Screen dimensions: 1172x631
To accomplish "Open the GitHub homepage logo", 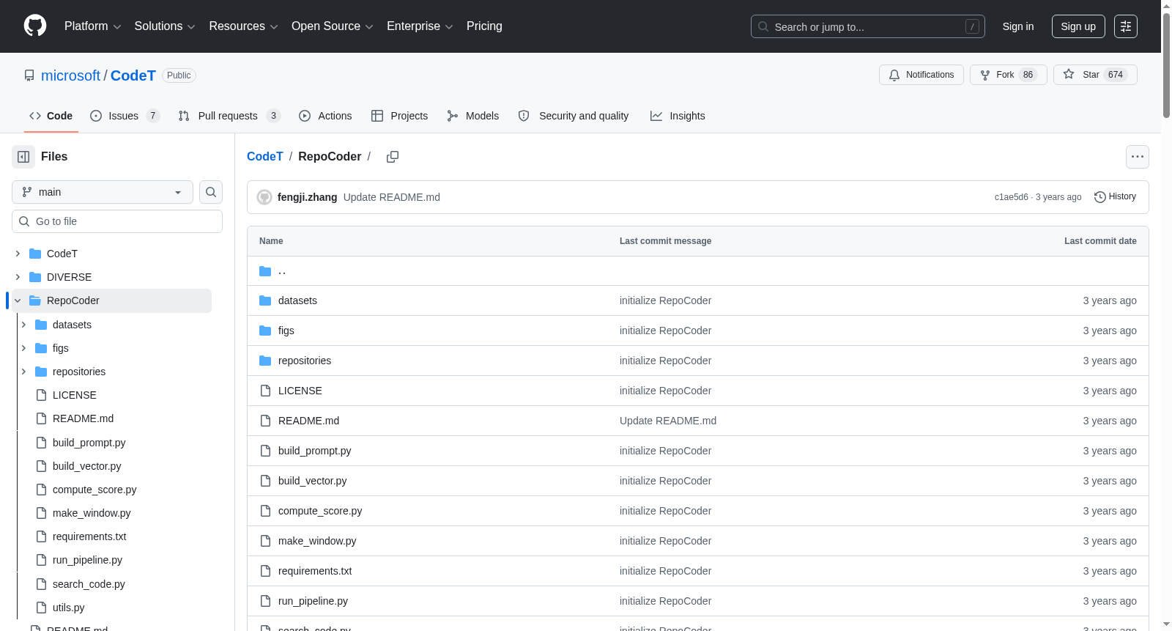I will (35, 26).
